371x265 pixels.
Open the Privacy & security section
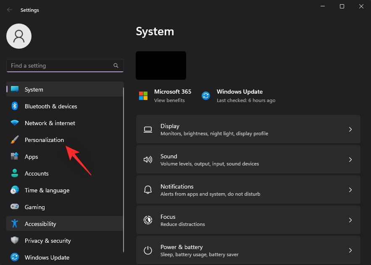coord(47,241)
